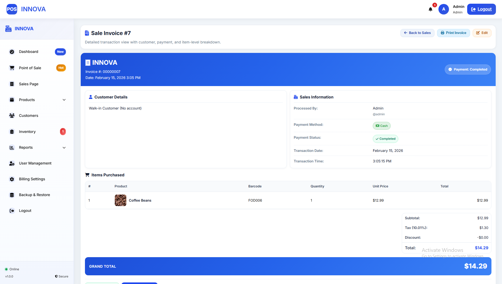Click the notification bell icon
The width and height of the screenshot is (502, 284).
430,9
